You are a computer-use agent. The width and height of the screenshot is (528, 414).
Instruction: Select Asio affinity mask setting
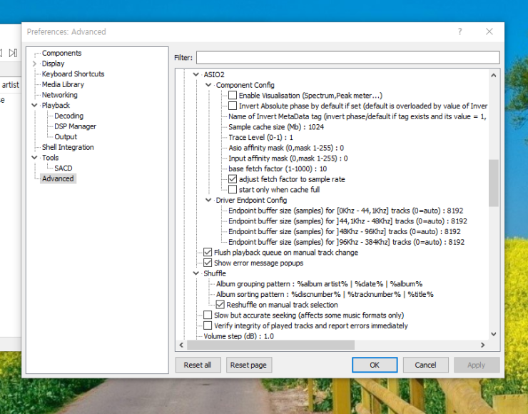coord(286,148)
